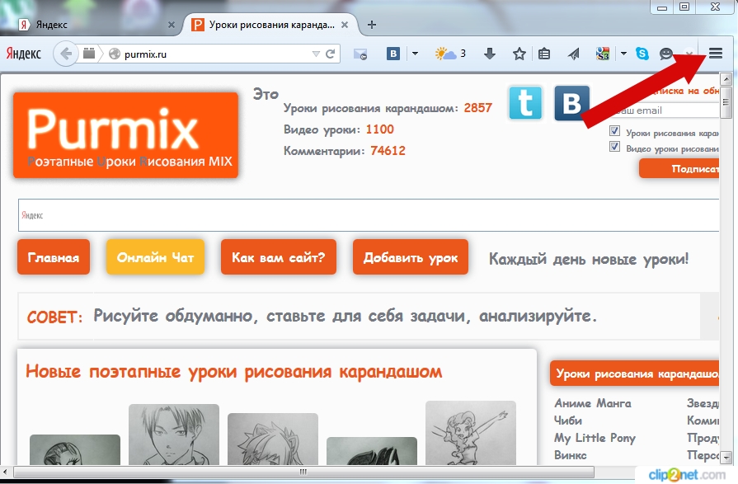Click the Yandex search field on page
This screenshot has height=484, width=738.
369,215
